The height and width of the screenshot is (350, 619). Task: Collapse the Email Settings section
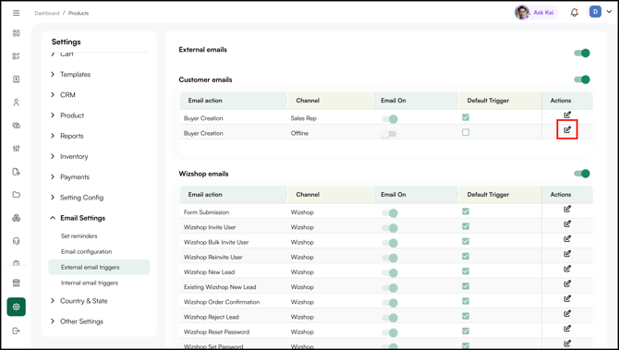(78, 218)
